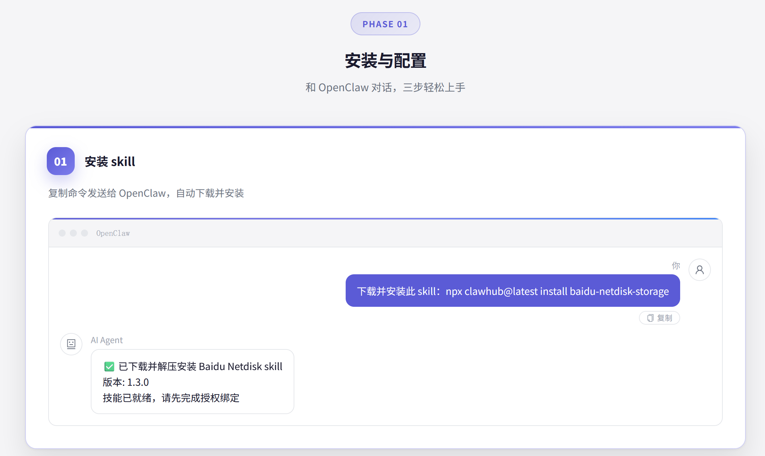Click the description 复制命令发送给 OpenClaw

tap(146, 193)
